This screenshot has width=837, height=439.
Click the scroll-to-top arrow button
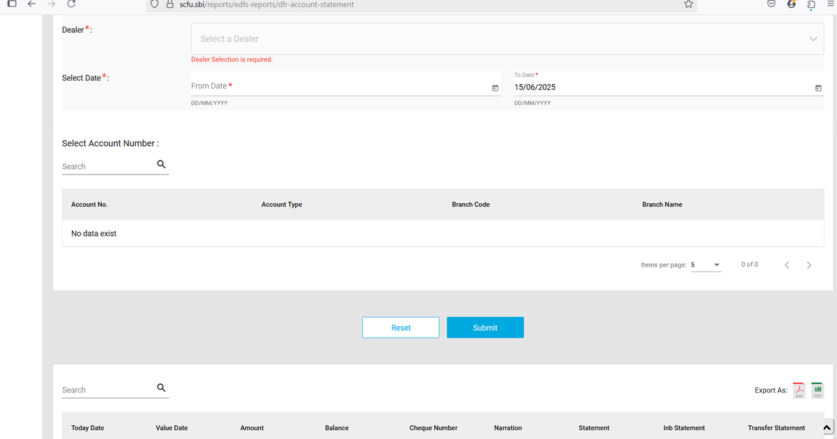coord(827,428)
